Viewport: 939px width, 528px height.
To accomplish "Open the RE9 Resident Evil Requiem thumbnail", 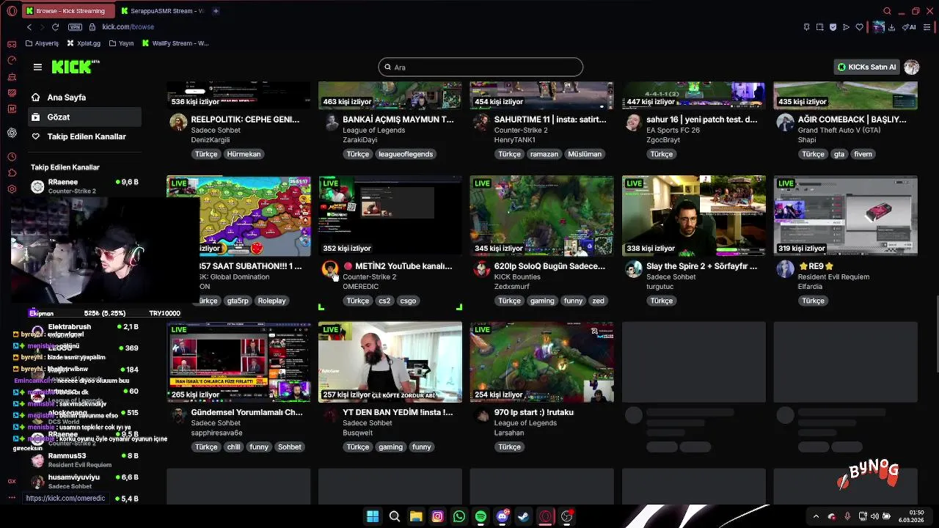I will tap(845, 216).
